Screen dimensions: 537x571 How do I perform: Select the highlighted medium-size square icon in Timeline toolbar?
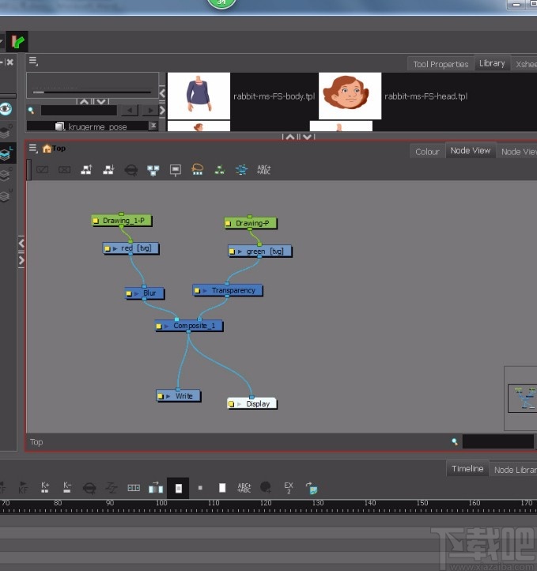point(178,488)
